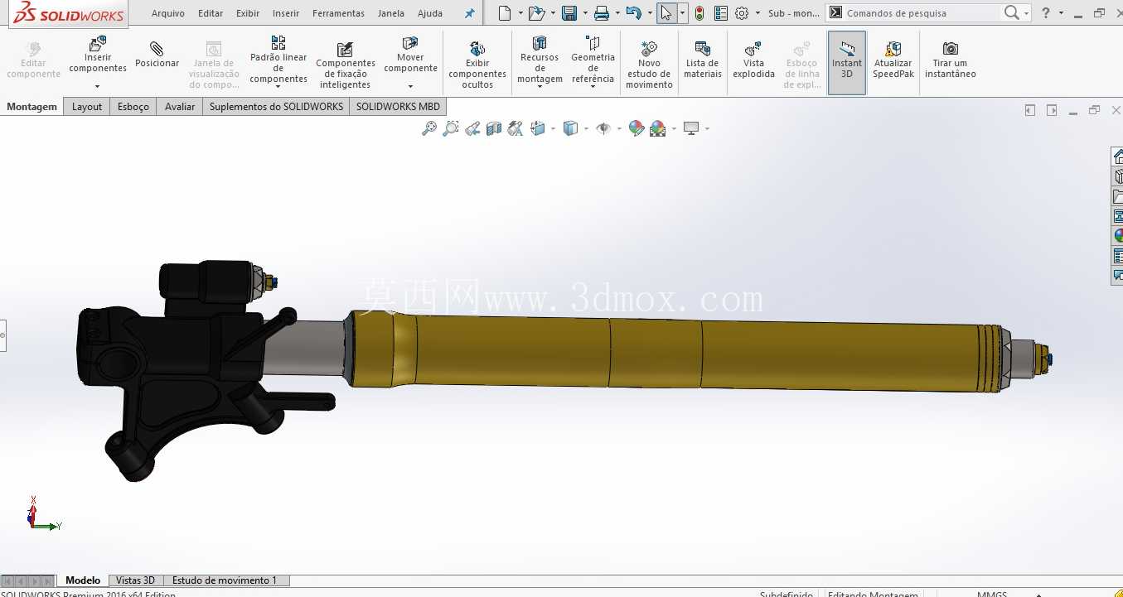Expand Display style dropdown arrow
This screenshot has width=1123, height=597.
pyautogui.click(x=586, y=128)
